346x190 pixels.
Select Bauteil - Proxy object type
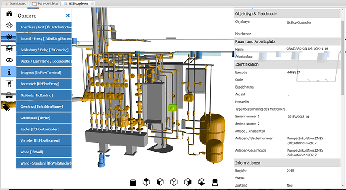[x=44, y=38]
